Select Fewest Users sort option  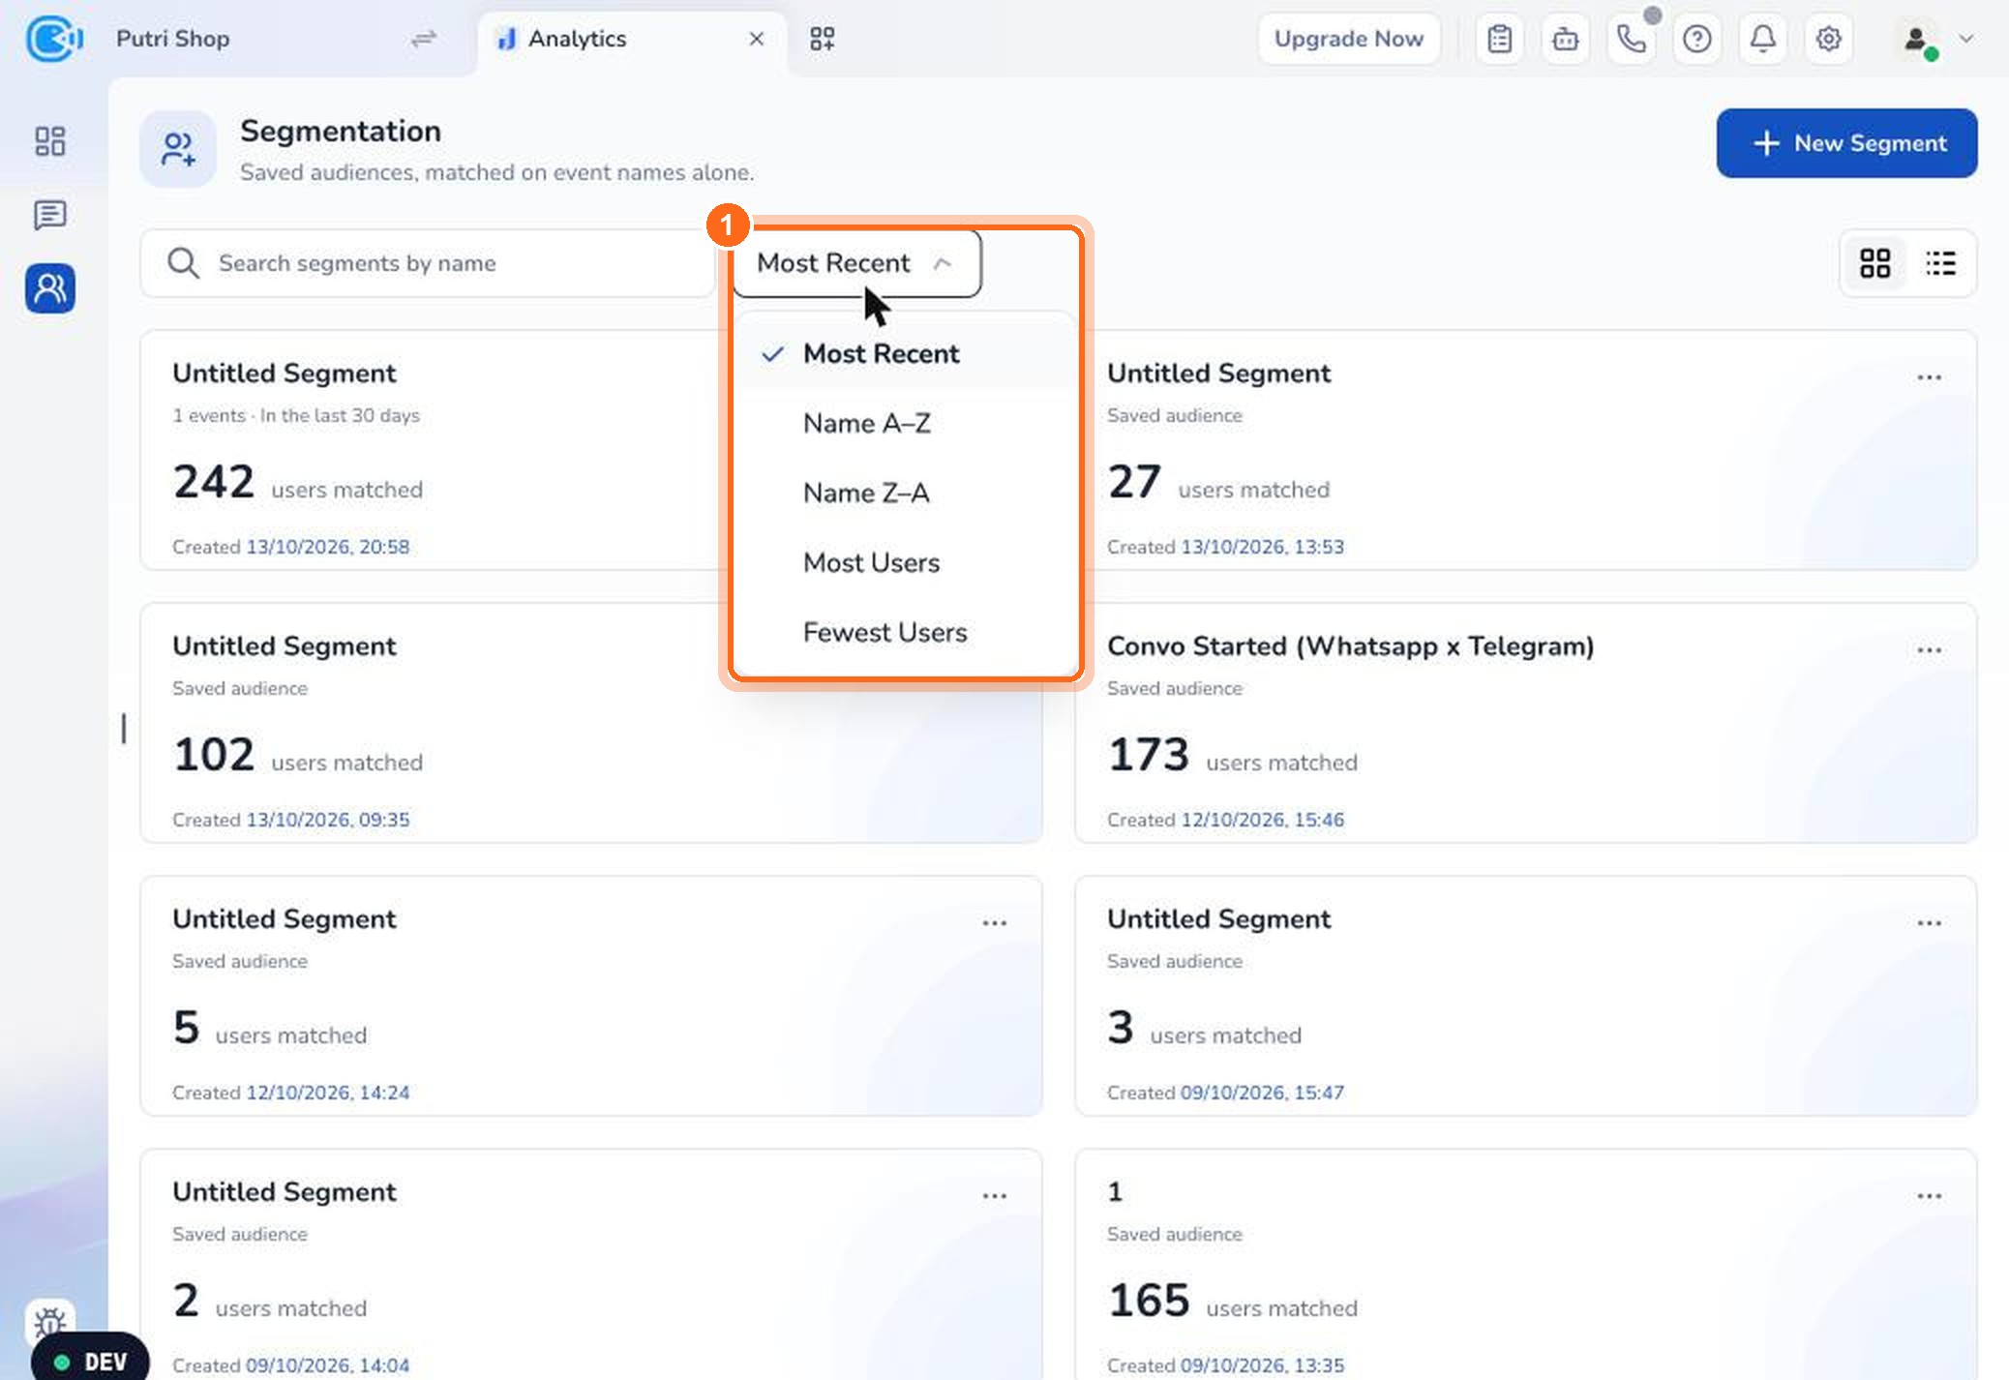pos(906,633)
